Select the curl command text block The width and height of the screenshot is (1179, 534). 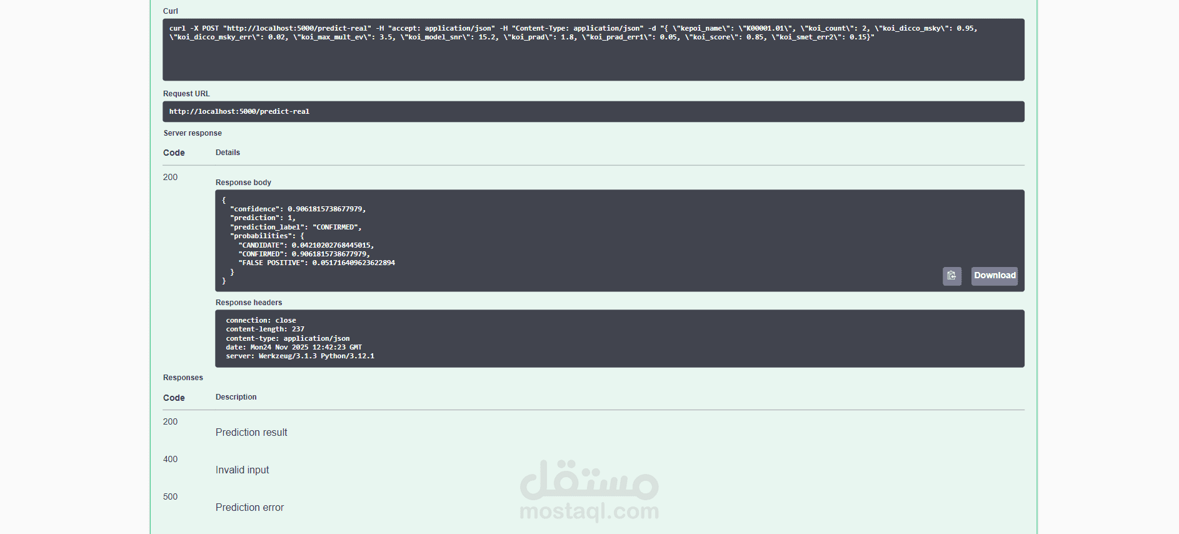(593, 49)
